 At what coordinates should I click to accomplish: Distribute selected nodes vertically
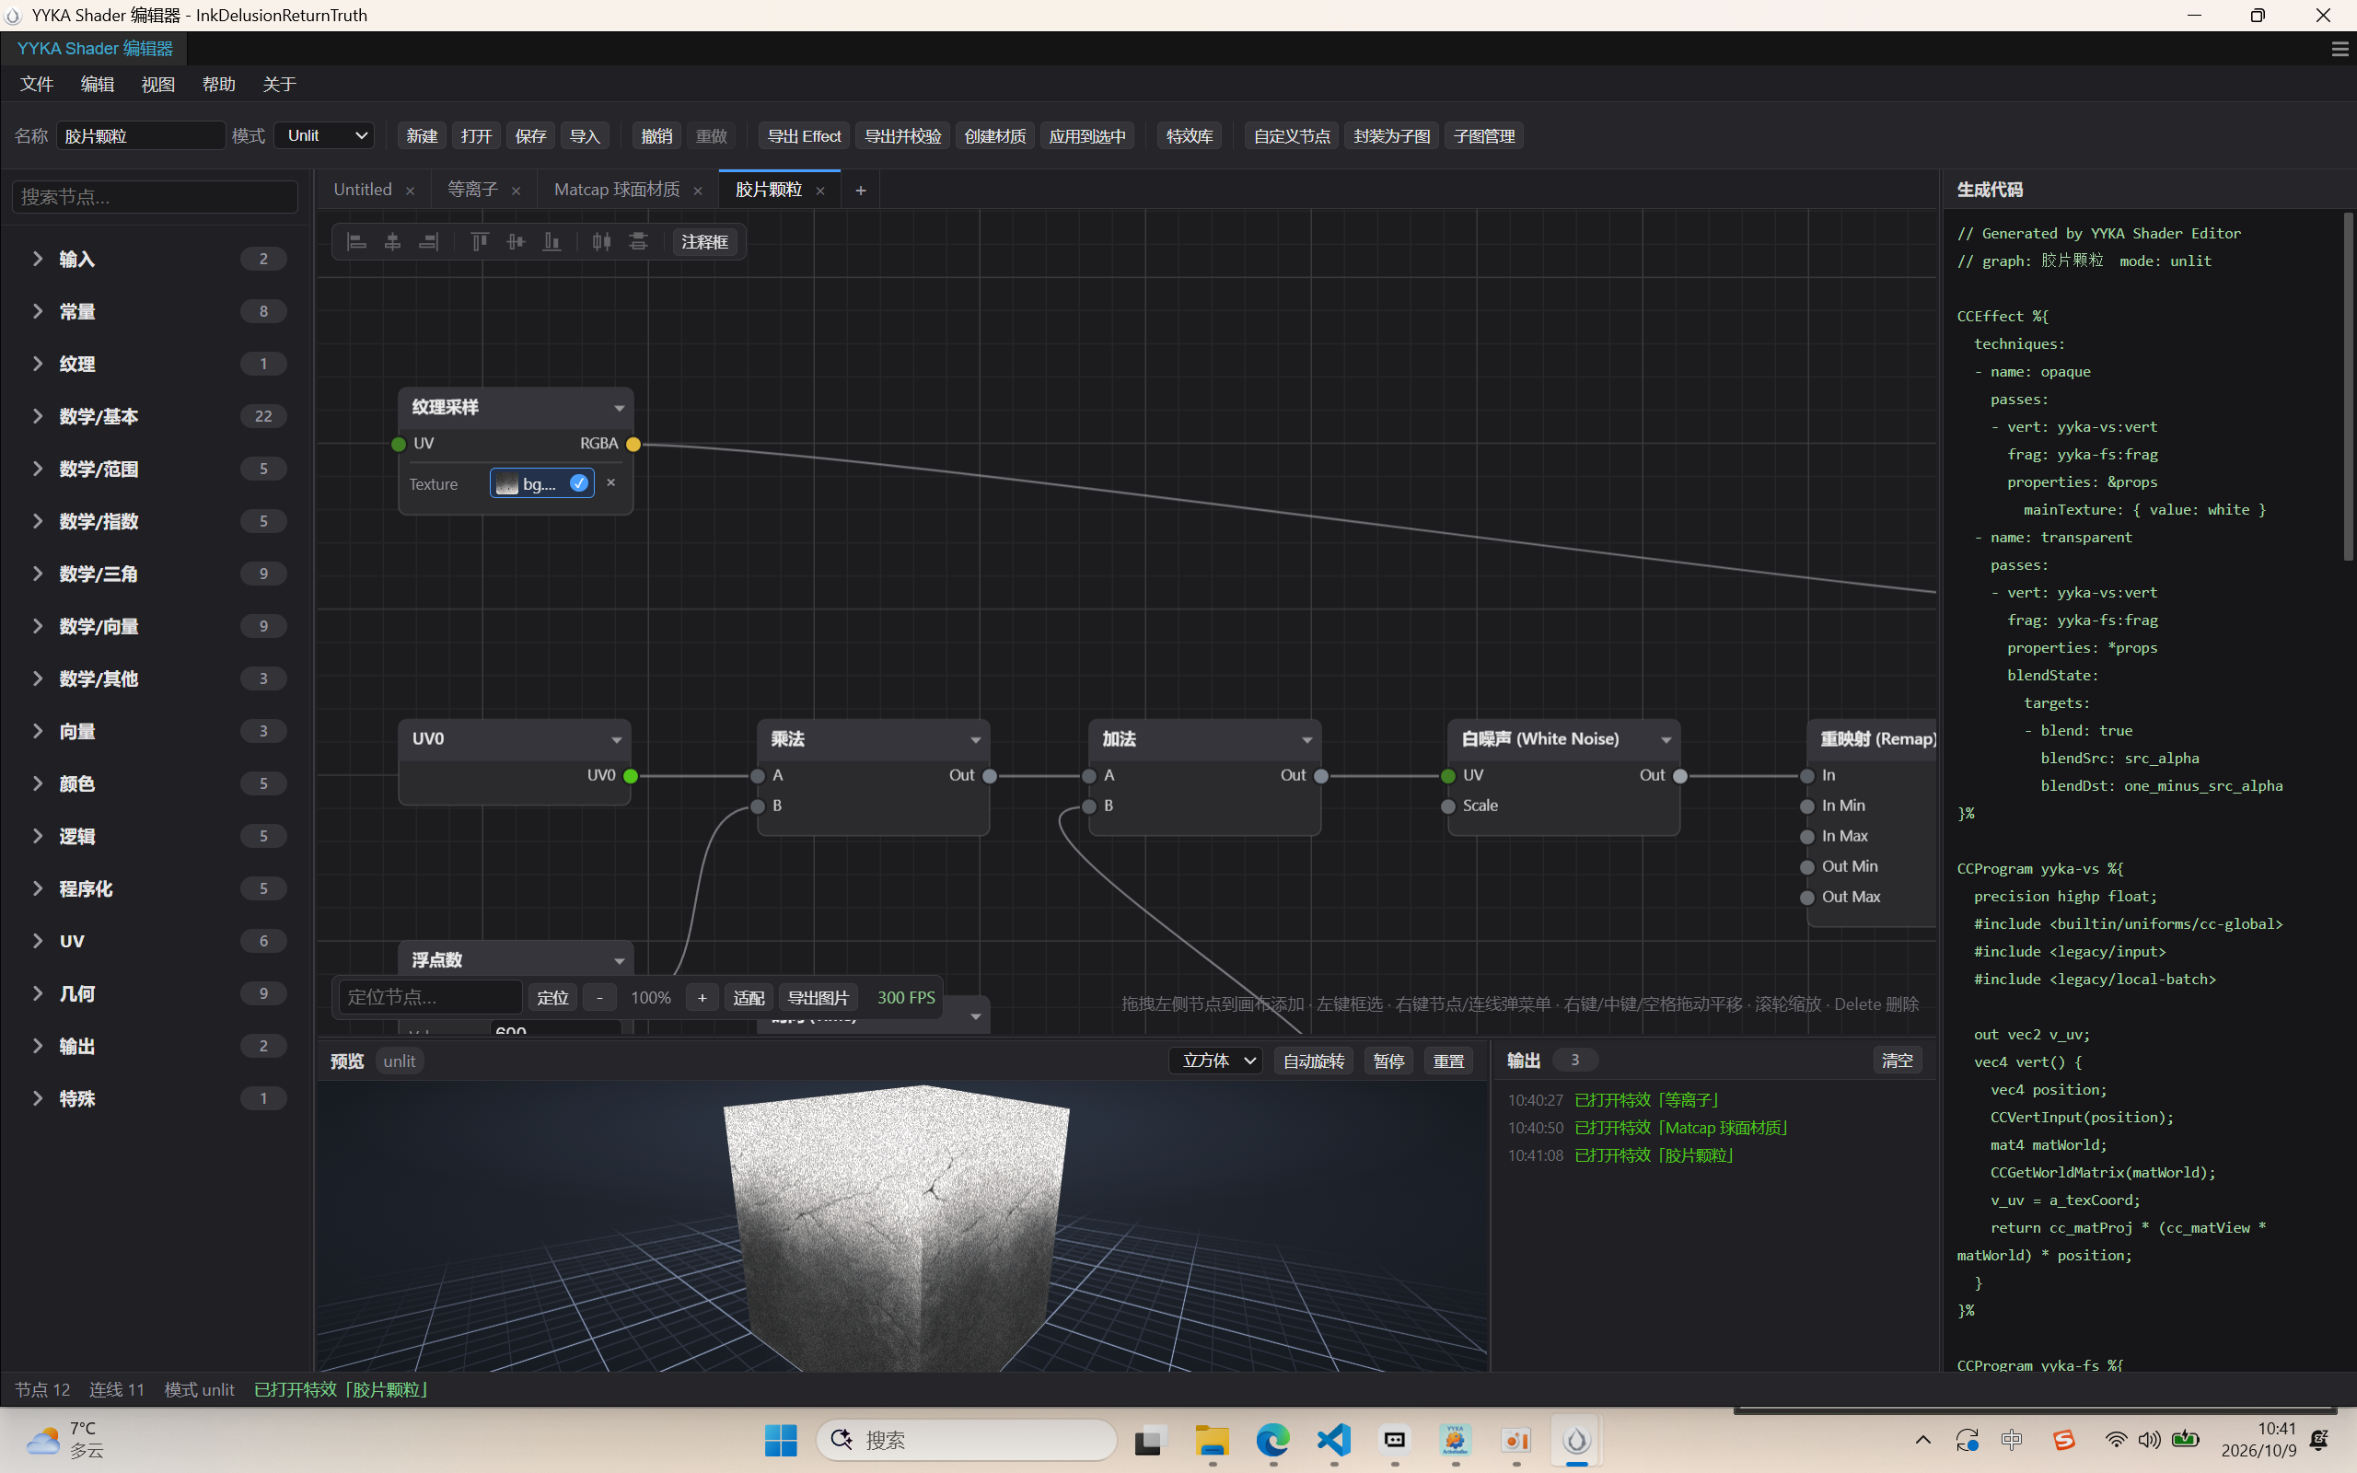coord(638,241)
